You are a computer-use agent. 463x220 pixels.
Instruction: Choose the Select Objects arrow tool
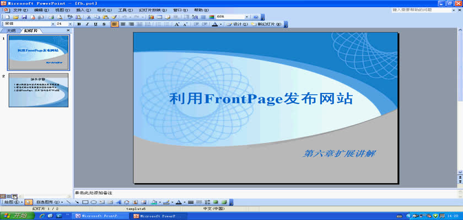tap(29, 202)
